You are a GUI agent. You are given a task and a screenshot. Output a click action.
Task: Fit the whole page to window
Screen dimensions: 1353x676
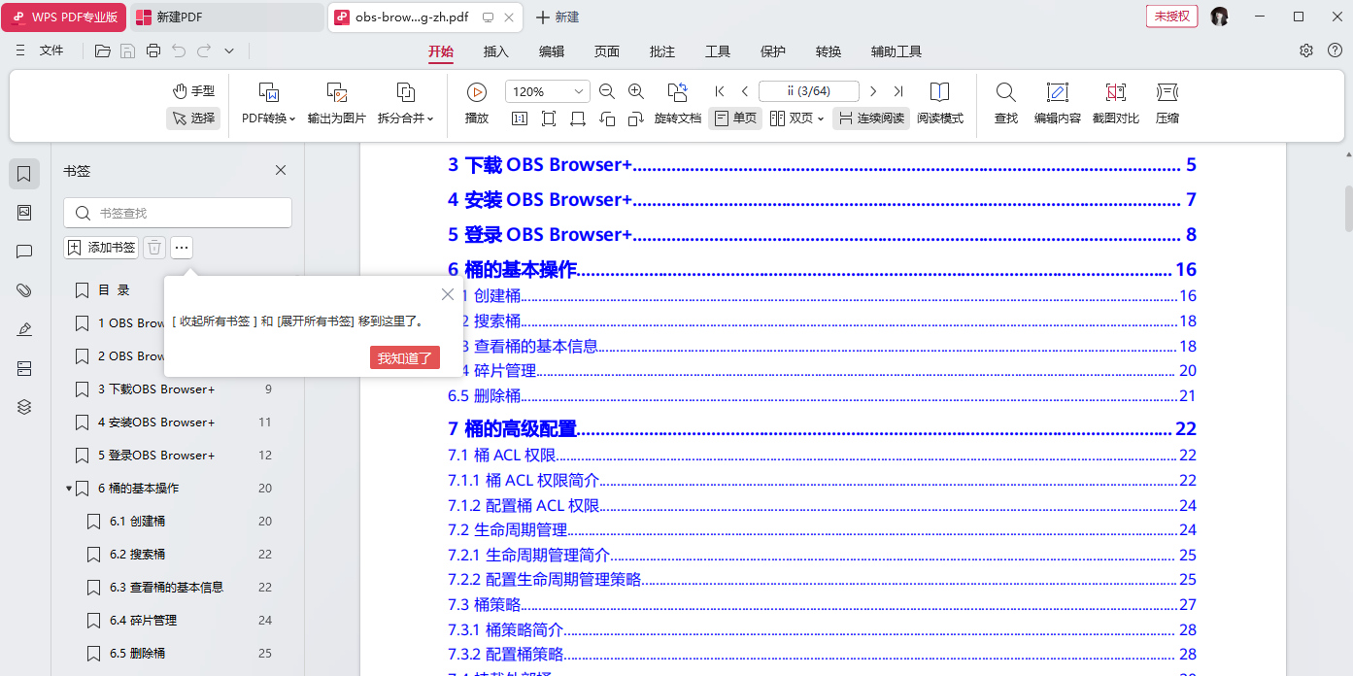[549, 118]
